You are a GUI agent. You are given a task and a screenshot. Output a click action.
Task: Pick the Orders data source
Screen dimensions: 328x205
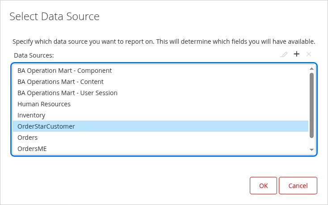pyautogui.click(x=27, y=138)
